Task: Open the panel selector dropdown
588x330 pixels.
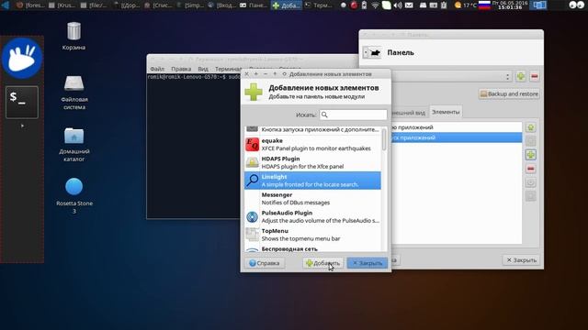Action: pyautogui.click(x=451, y=77)
